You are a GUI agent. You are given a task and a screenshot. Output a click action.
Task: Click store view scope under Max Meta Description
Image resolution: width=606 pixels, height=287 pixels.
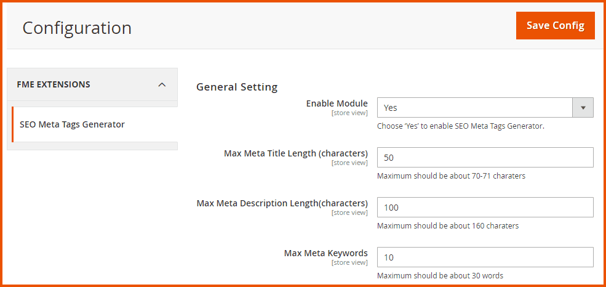click(x=349, y=212)
